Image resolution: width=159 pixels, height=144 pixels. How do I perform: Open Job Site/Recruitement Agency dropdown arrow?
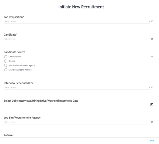coord(149,122)
